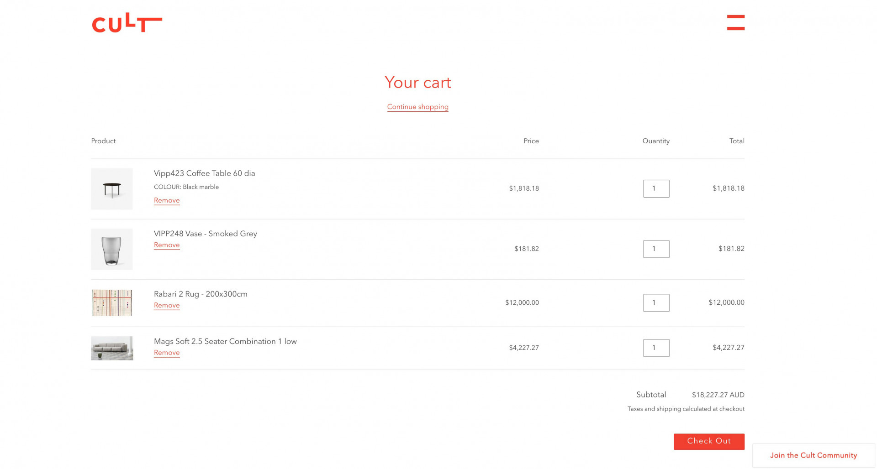Focus the vase quantity field
Viewport: 877px width, 469px height.
pyautogui.click(x=656, y=249)
